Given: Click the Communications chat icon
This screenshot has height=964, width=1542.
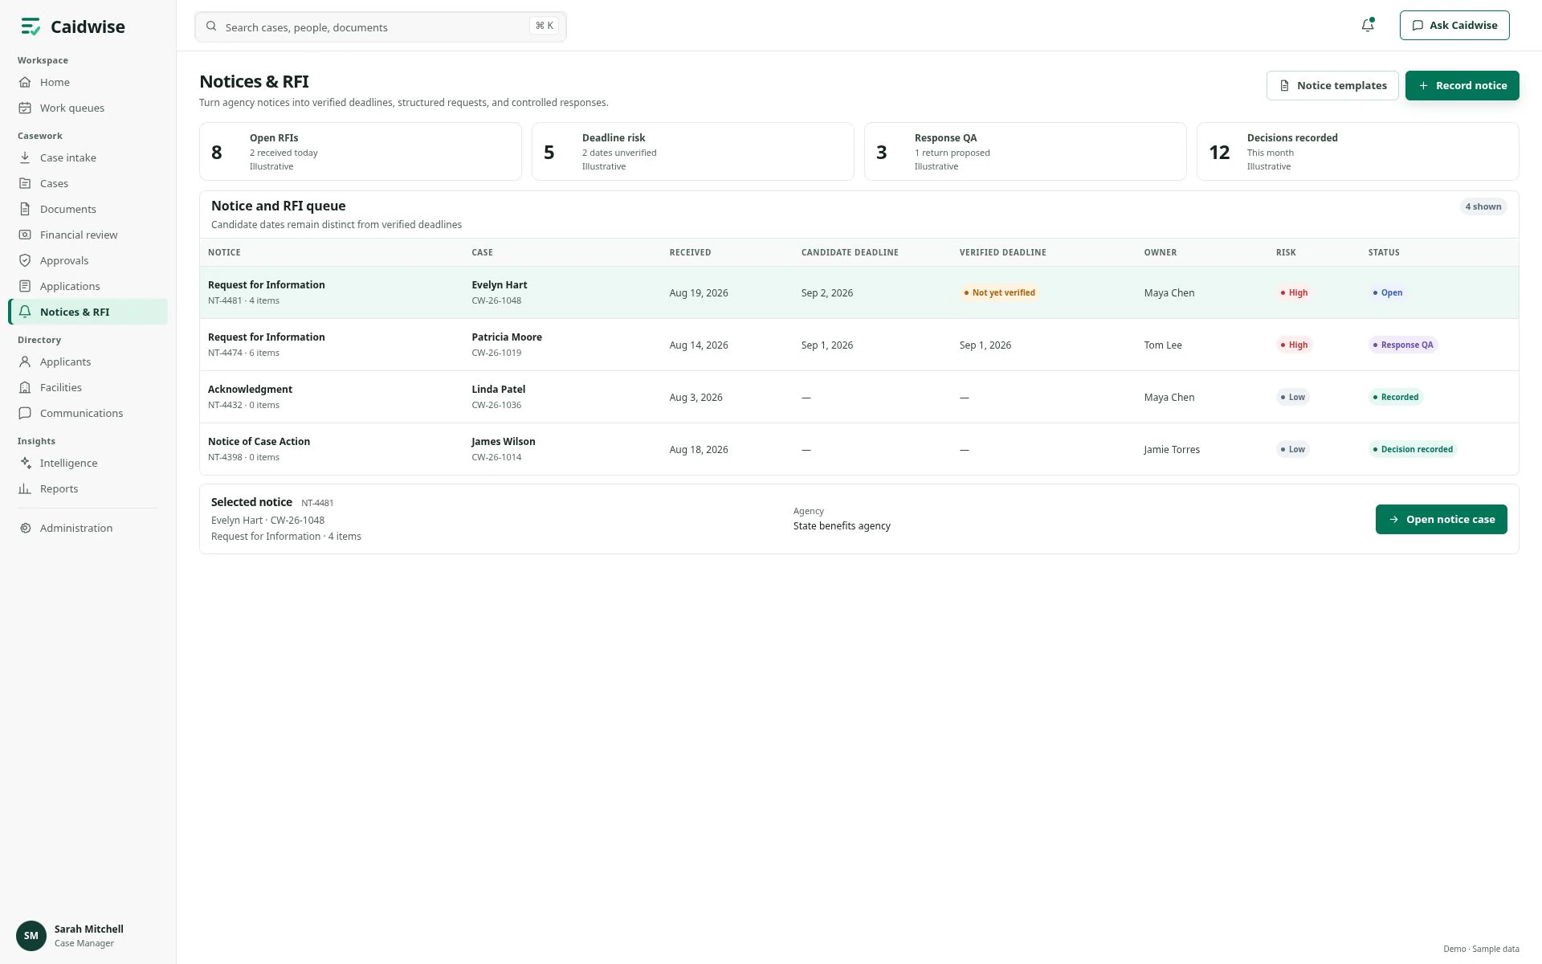Looking at the screenshot, I should point(25,413).
